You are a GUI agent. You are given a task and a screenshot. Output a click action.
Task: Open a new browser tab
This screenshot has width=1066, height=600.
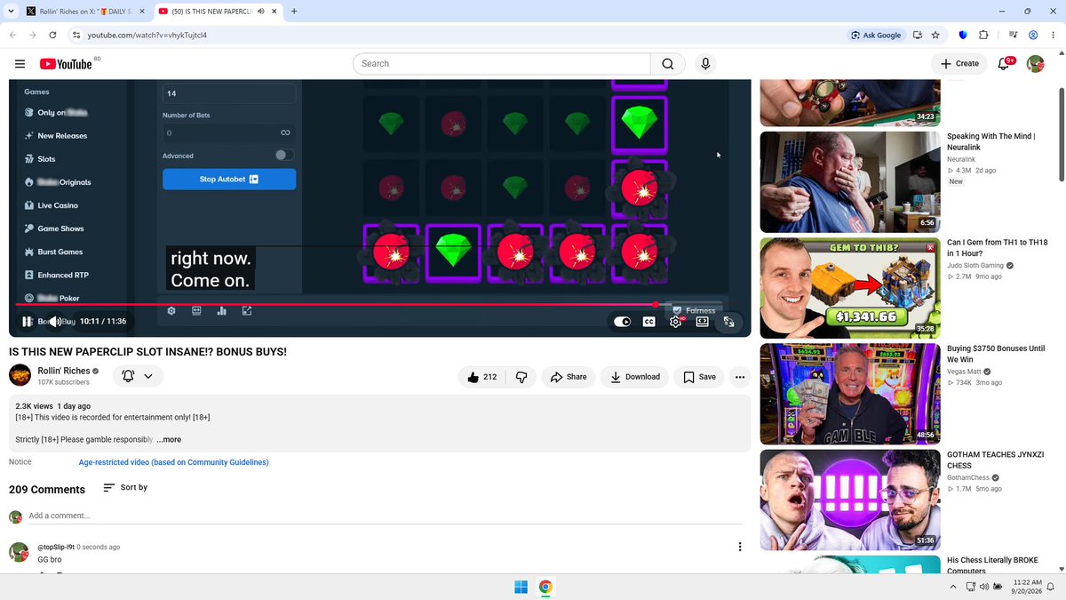coord(294,12)
